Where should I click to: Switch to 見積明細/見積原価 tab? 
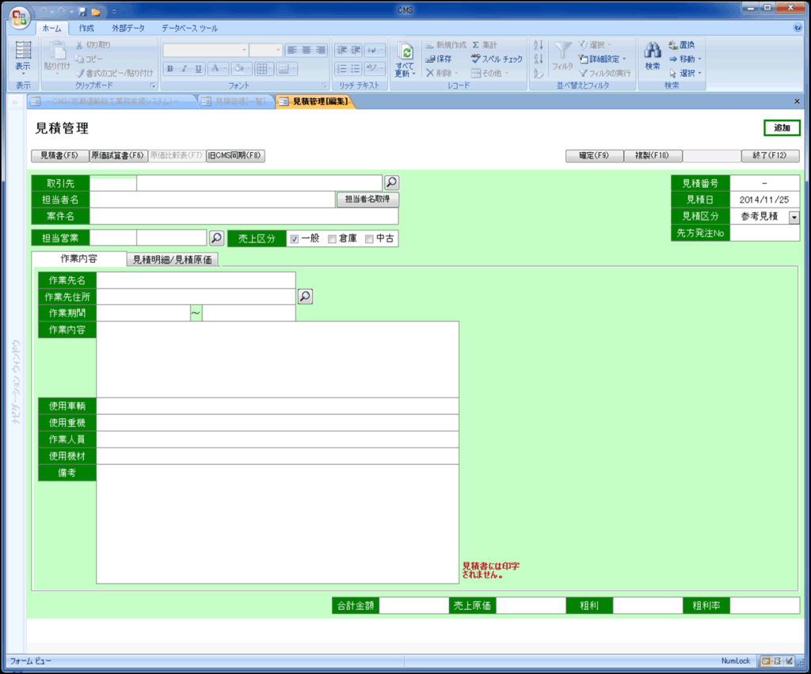(172, 260)
